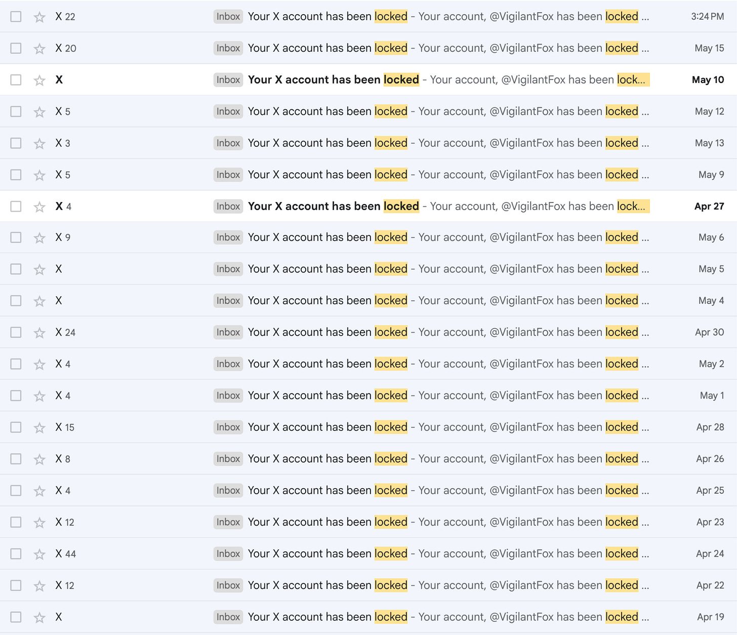Check the box for May 2 email
737x635 pixels.
(16, 364)
